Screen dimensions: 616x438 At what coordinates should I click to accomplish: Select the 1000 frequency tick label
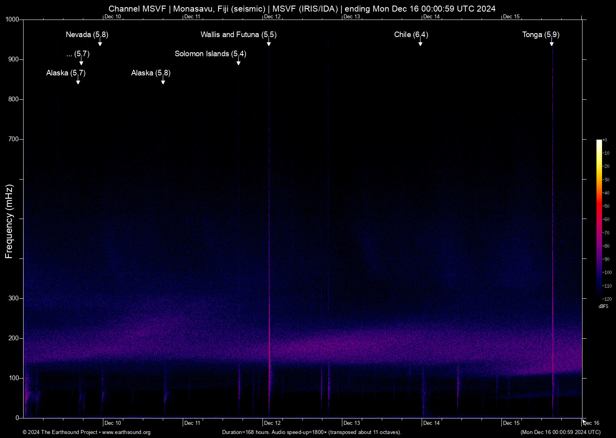[12, 19]
